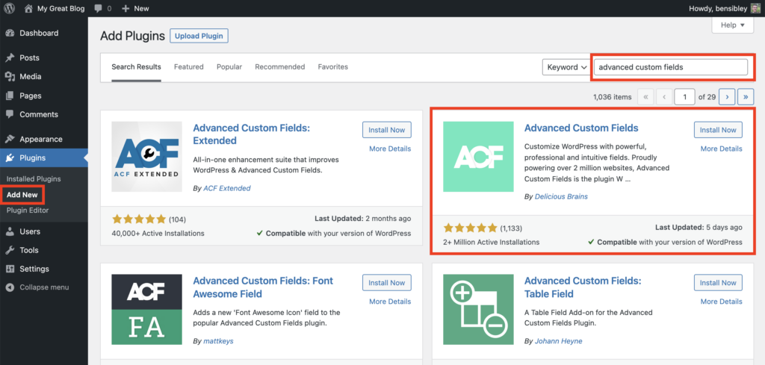
Task: Jump to the last results page
Action: click(746, 97)
